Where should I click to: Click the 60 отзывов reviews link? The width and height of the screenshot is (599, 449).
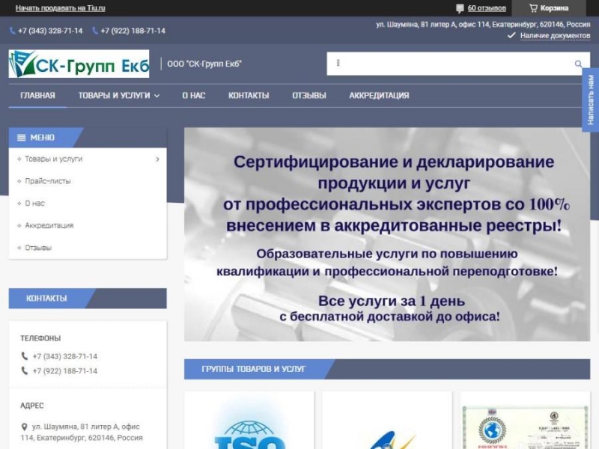[486, 8]
